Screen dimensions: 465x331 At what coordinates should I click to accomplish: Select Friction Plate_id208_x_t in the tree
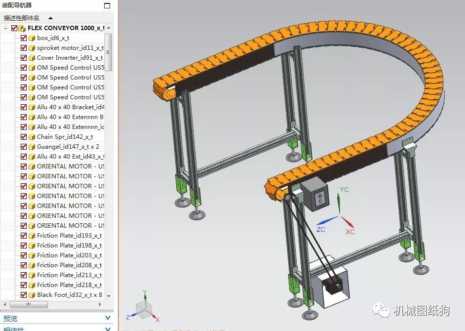click(x=70, y=265)
